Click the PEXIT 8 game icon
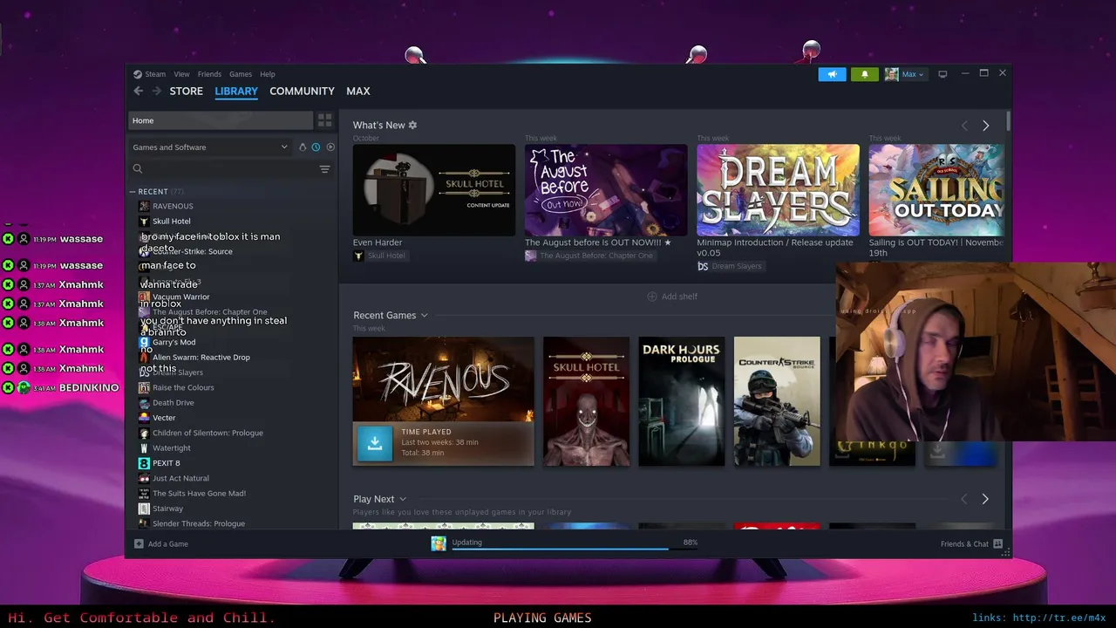 [x=144, y=463]
